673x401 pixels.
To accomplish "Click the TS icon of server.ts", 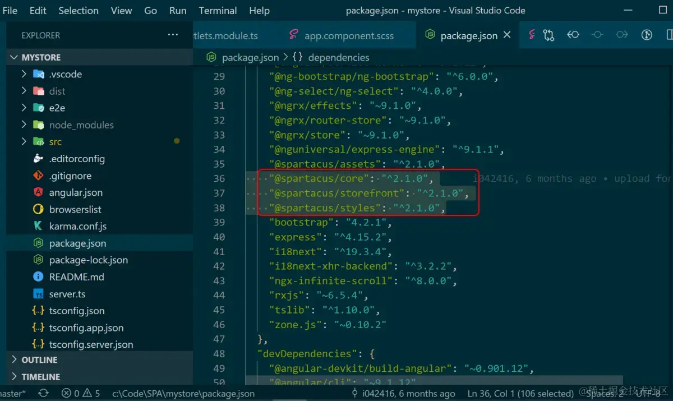I will pyautogui.click(x=38, y=294).
